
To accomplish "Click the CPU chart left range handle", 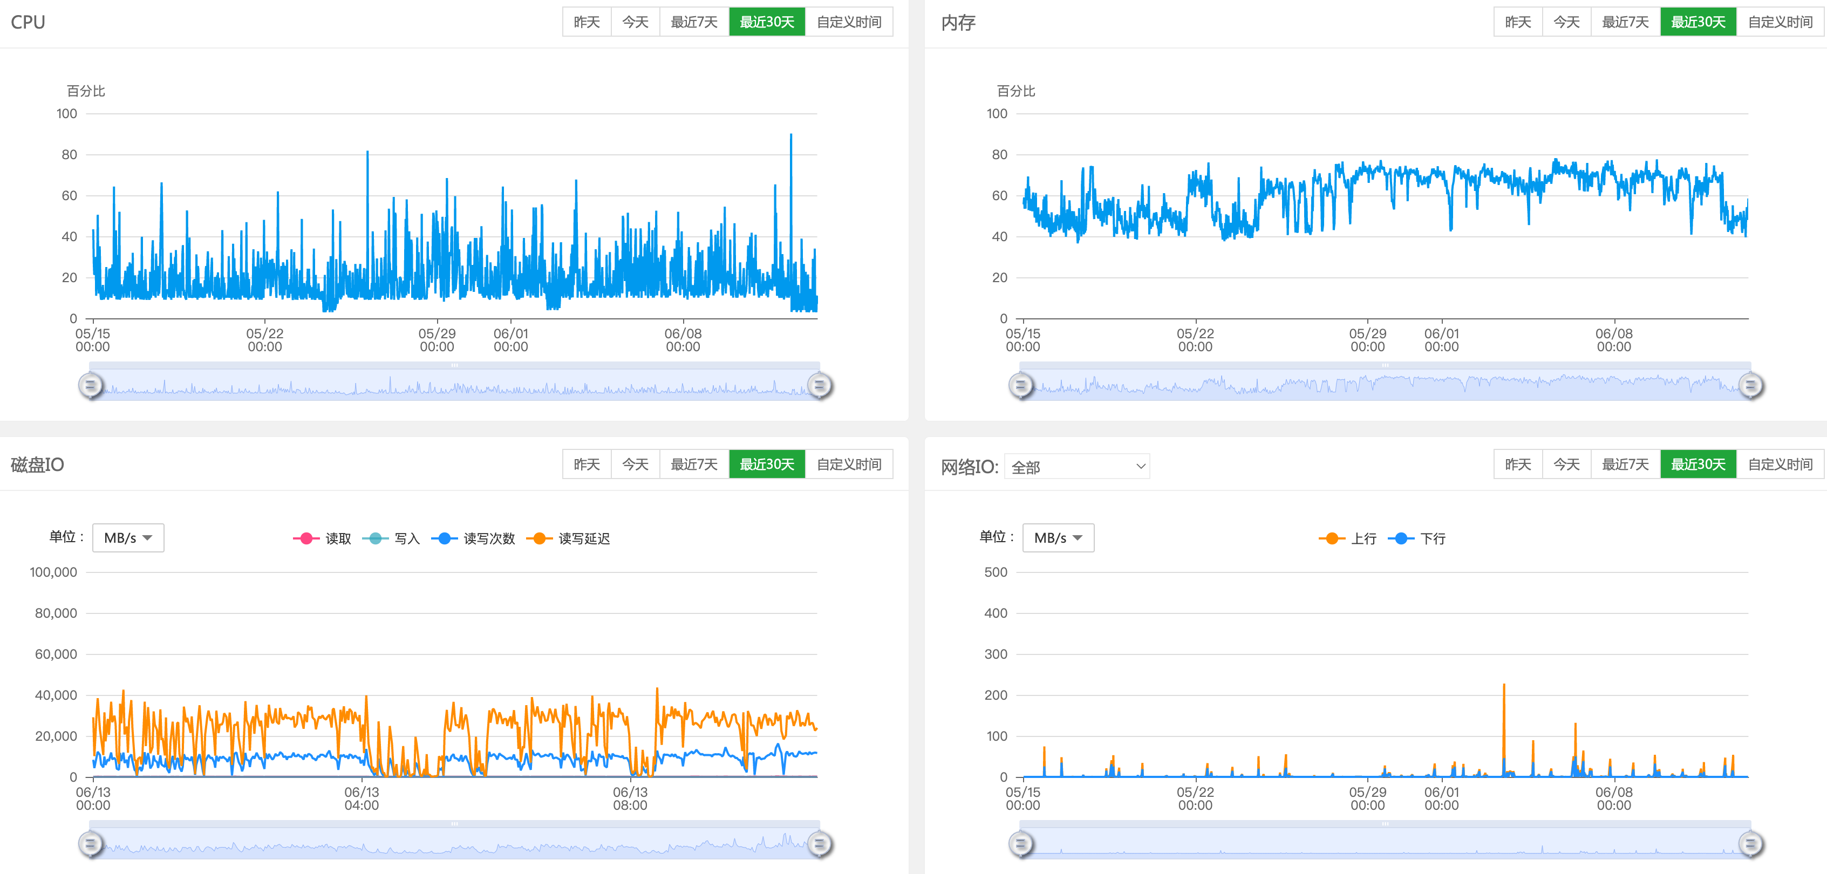I will pos(90,385).
